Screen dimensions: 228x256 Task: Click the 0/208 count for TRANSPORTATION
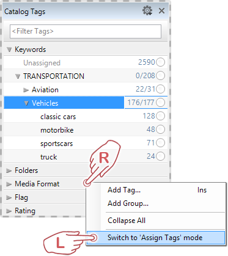click(x=145, y=76)
